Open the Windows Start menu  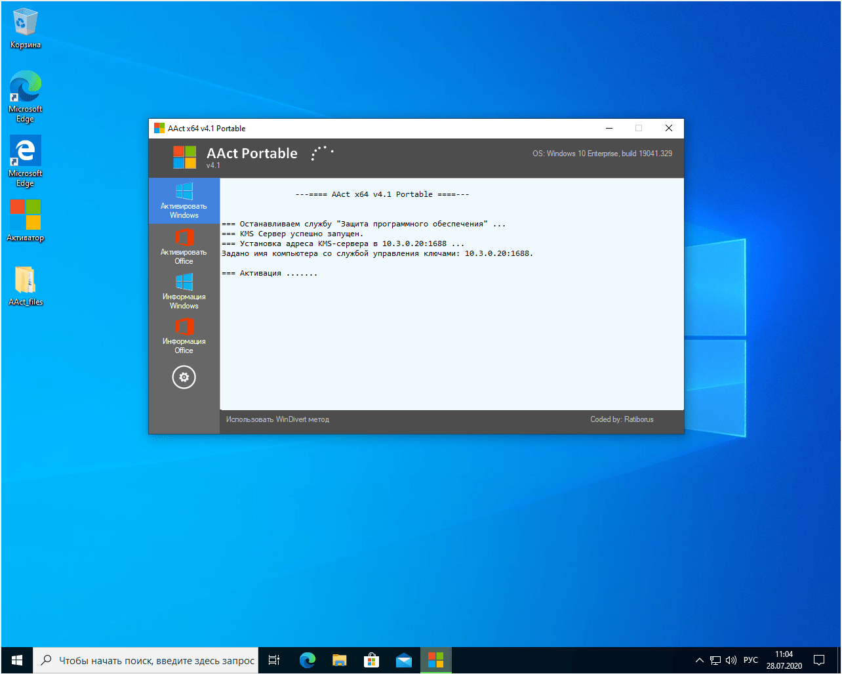click(16, 660)
